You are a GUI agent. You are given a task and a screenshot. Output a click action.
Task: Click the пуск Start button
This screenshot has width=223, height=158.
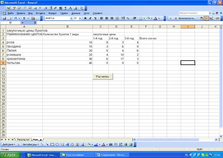10,155
